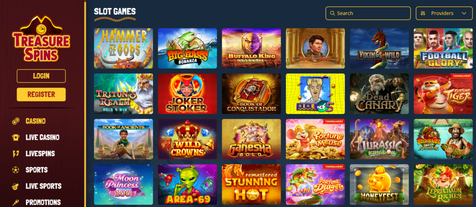The height and width of the screenshot is (207, 476).
Task: Click the magnifier icon in search box
Action: point(332,13)
